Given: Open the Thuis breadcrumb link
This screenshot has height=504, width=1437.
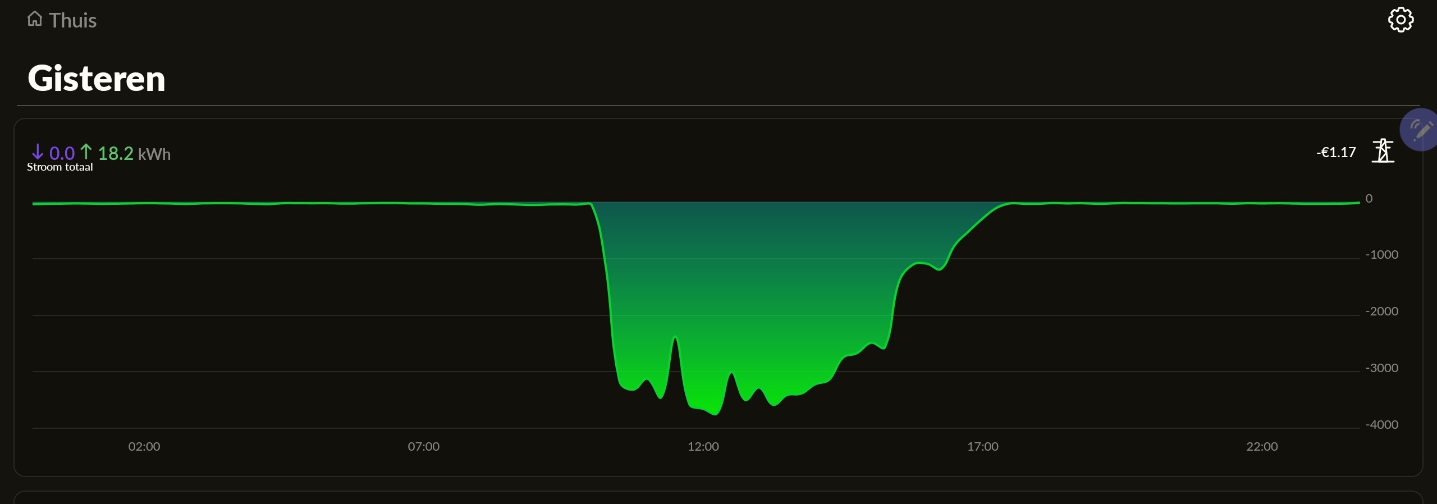Looking at the screenshot, I should (73, 21).
